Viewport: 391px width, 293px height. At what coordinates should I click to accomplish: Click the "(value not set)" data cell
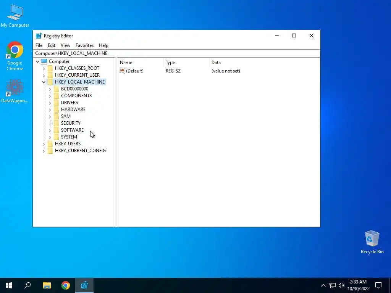click(x=226, y=71)
